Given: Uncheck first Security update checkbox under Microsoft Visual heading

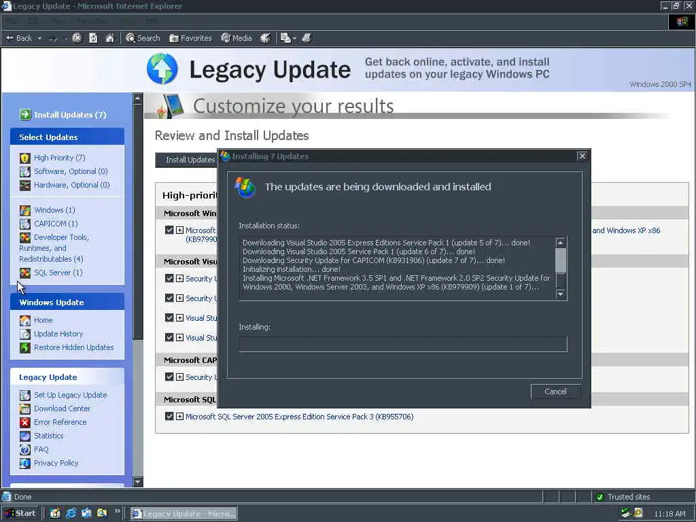Looking at the screenshot, I should point(169,278).
